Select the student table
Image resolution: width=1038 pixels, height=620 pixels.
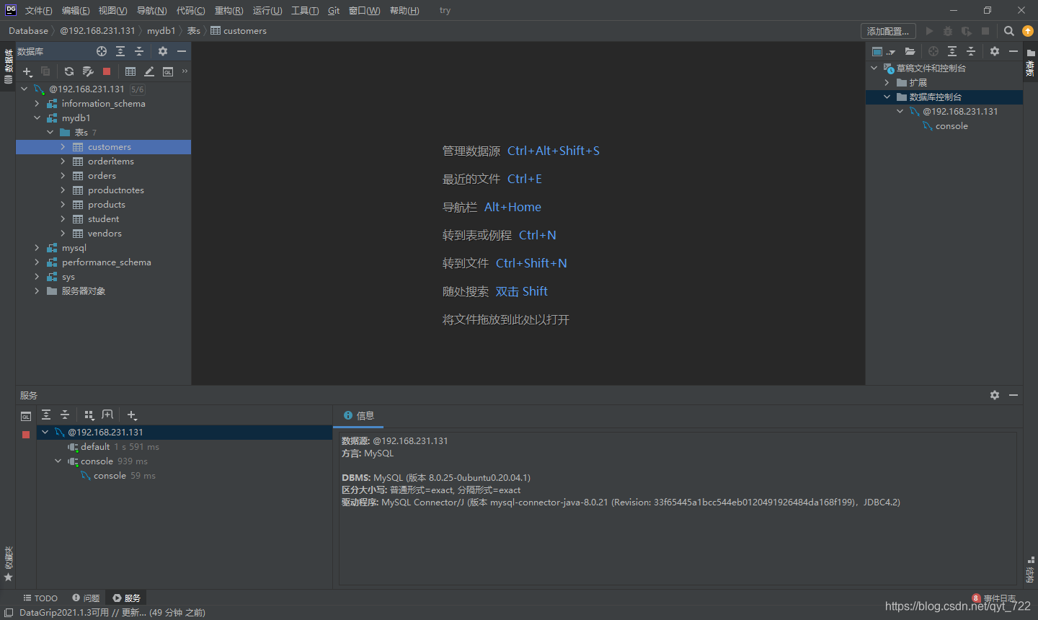coord(104,218)
